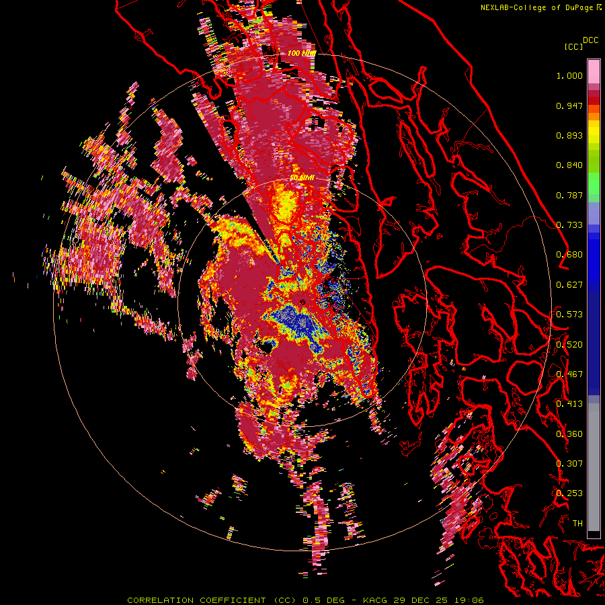
Task: Click the radar site marker at map center
Action: coord(302,302)
